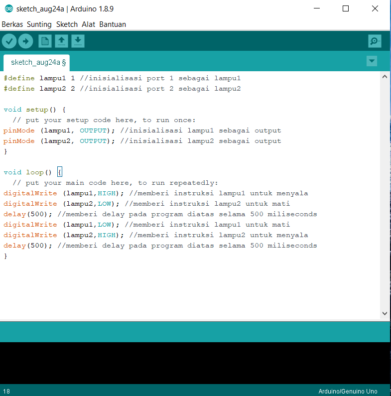Click the 'void setup()' text
The height and width of the screenshot is (396, 391).
[x=30, y=110]
